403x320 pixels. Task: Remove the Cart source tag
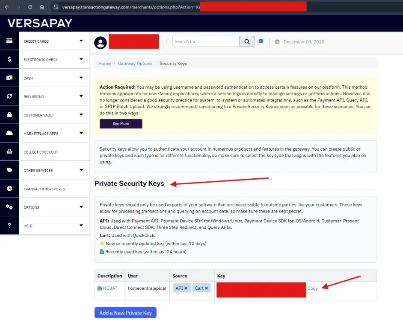206,288
